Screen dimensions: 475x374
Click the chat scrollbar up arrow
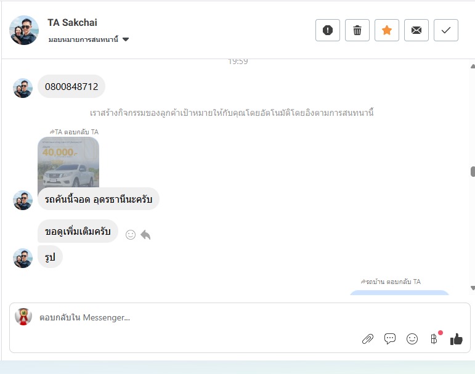473,67
